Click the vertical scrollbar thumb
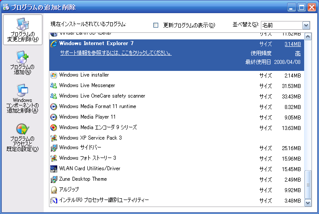This screenshot has height=214, width=319. [x=308, y=185]
